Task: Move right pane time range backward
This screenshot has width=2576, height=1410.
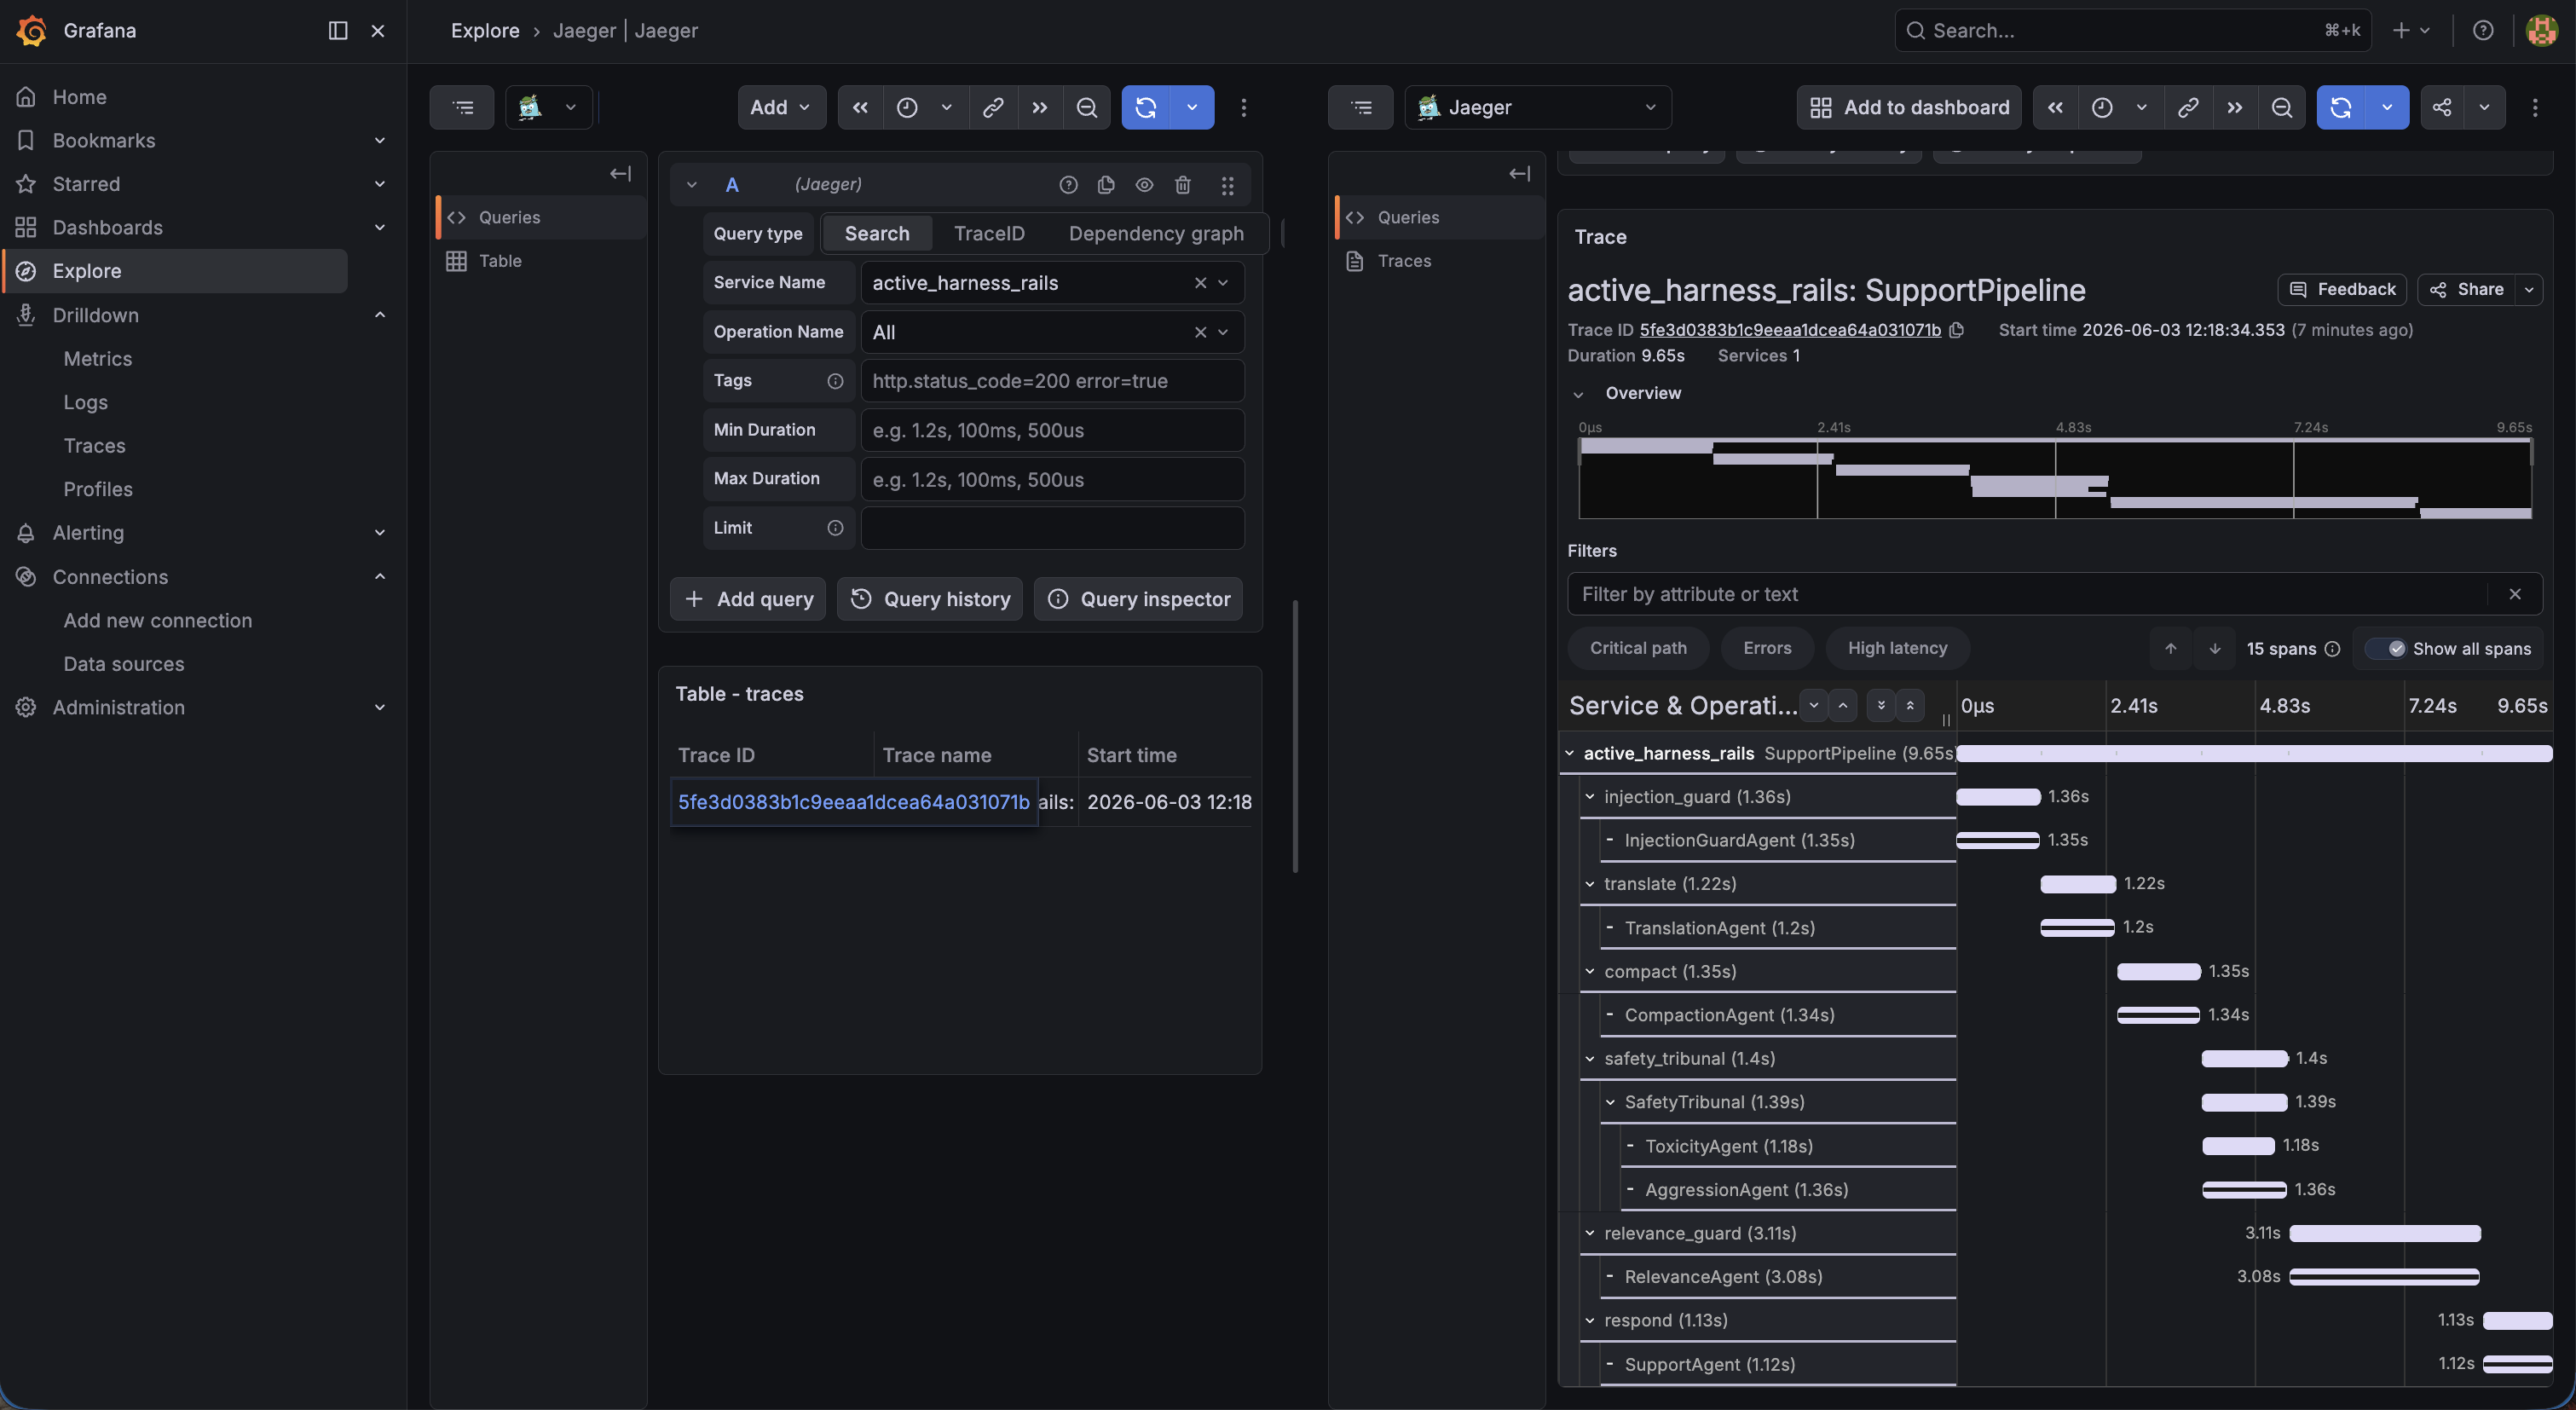Action: (2055, 107)
